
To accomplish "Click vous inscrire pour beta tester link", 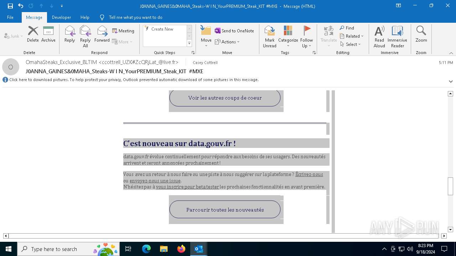I will tap(187, 187).
